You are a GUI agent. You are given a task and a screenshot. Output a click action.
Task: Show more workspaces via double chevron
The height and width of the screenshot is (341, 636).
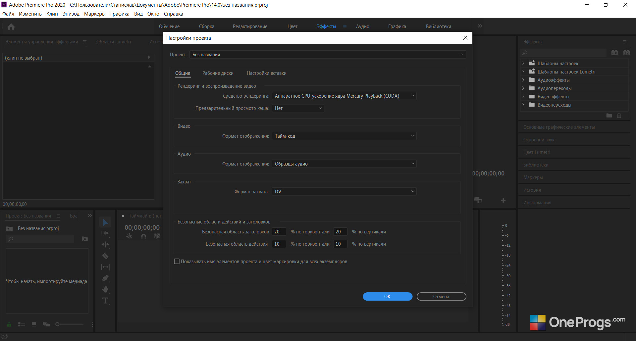click(480, 26)
